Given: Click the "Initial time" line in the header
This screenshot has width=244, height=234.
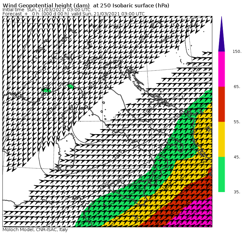Looking at the screenshot, I should [46, 10].
